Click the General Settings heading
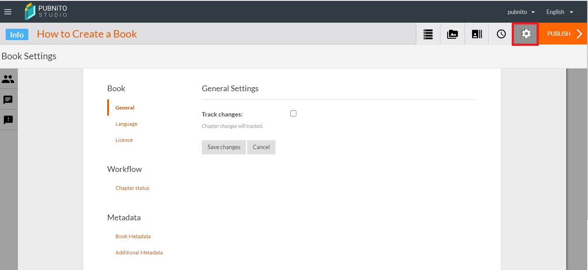Viewport: 588px width, 270px height. pyautogui.click(x=230, y=89)
